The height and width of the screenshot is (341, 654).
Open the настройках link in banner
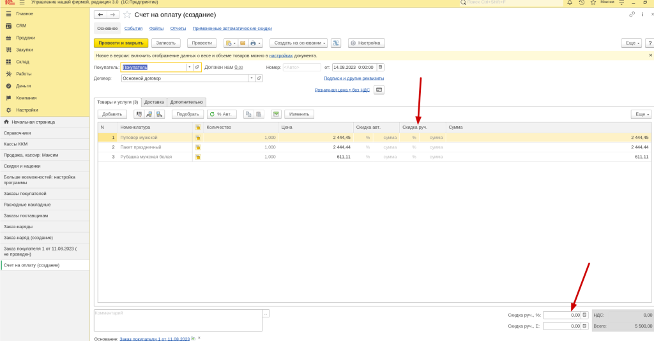point(281,55)
